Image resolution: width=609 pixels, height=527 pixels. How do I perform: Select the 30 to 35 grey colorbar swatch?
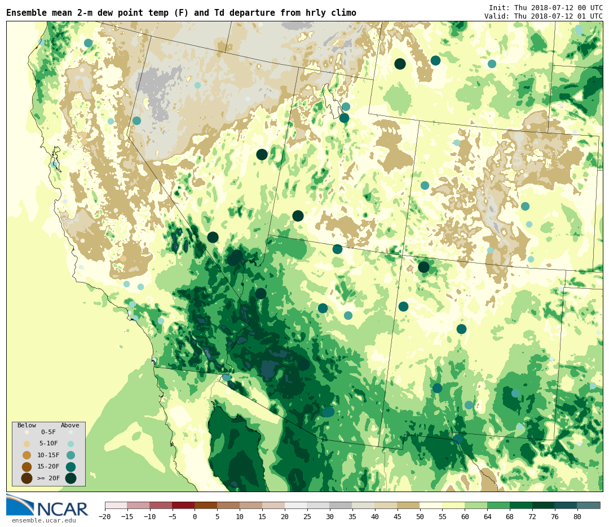(x=341, y=505)
